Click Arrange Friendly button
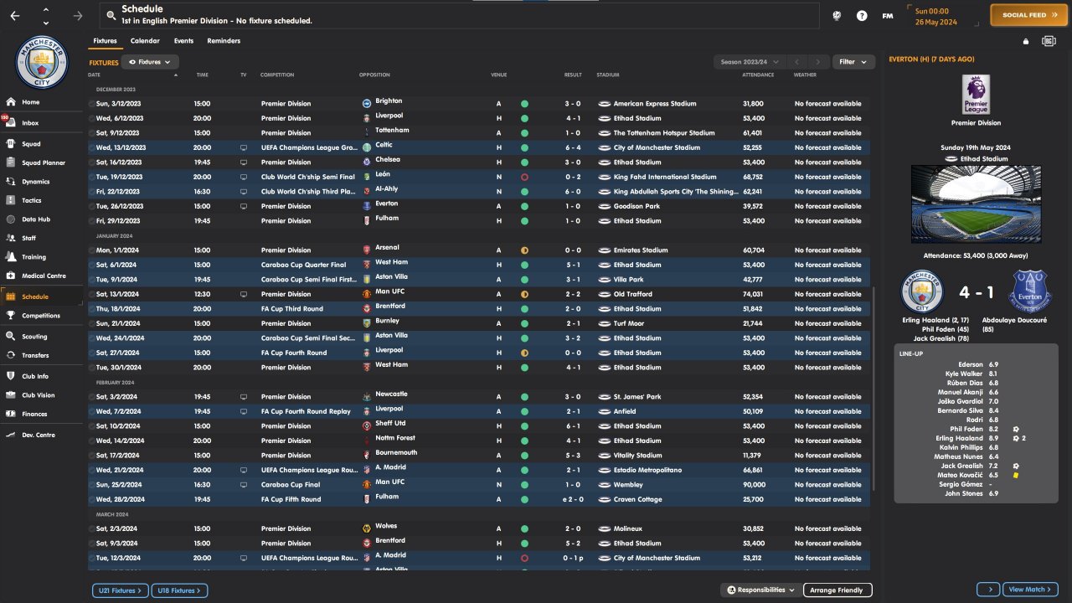 pos(837,590)
